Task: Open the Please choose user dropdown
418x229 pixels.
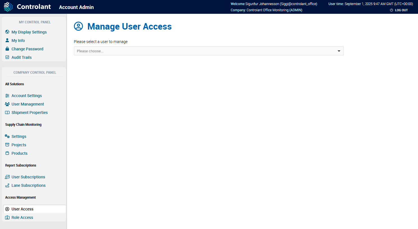Action: (x=209, y=51)
